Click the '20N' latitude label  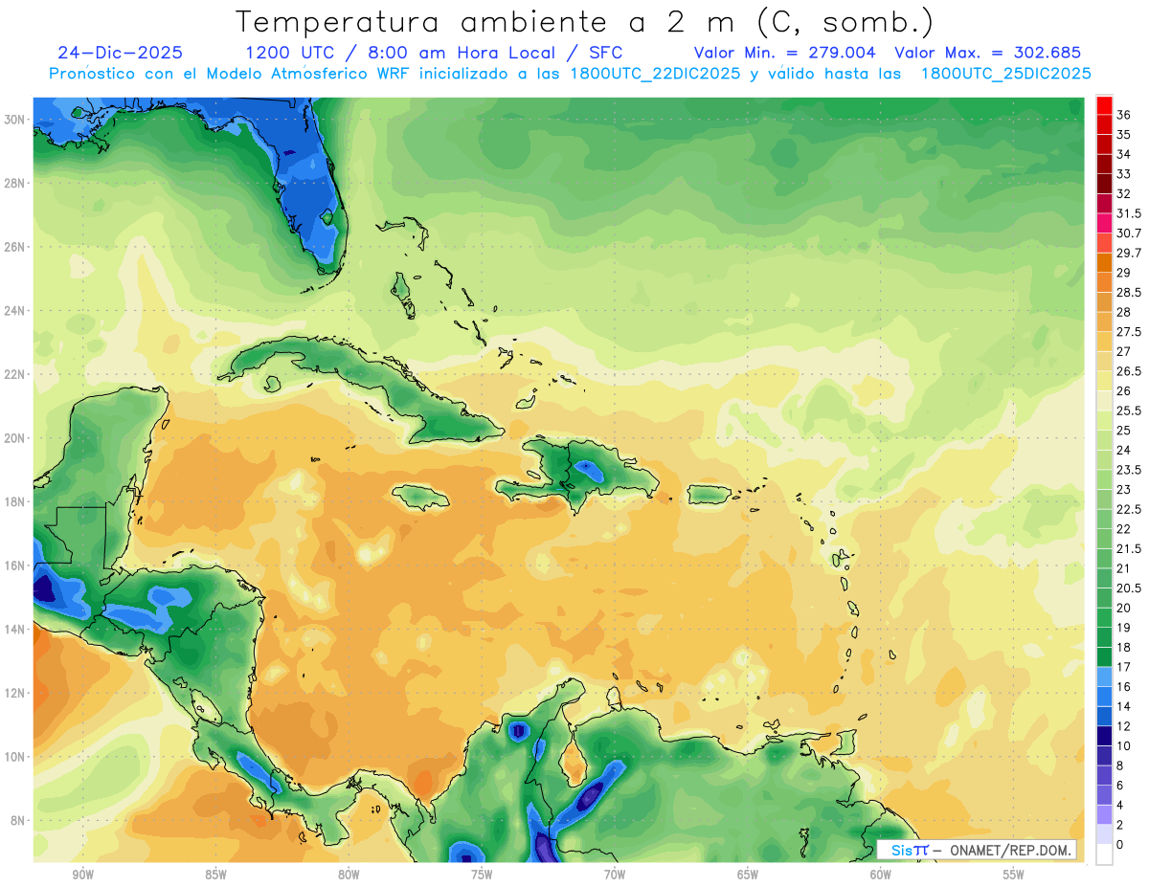tap(16, 438)
